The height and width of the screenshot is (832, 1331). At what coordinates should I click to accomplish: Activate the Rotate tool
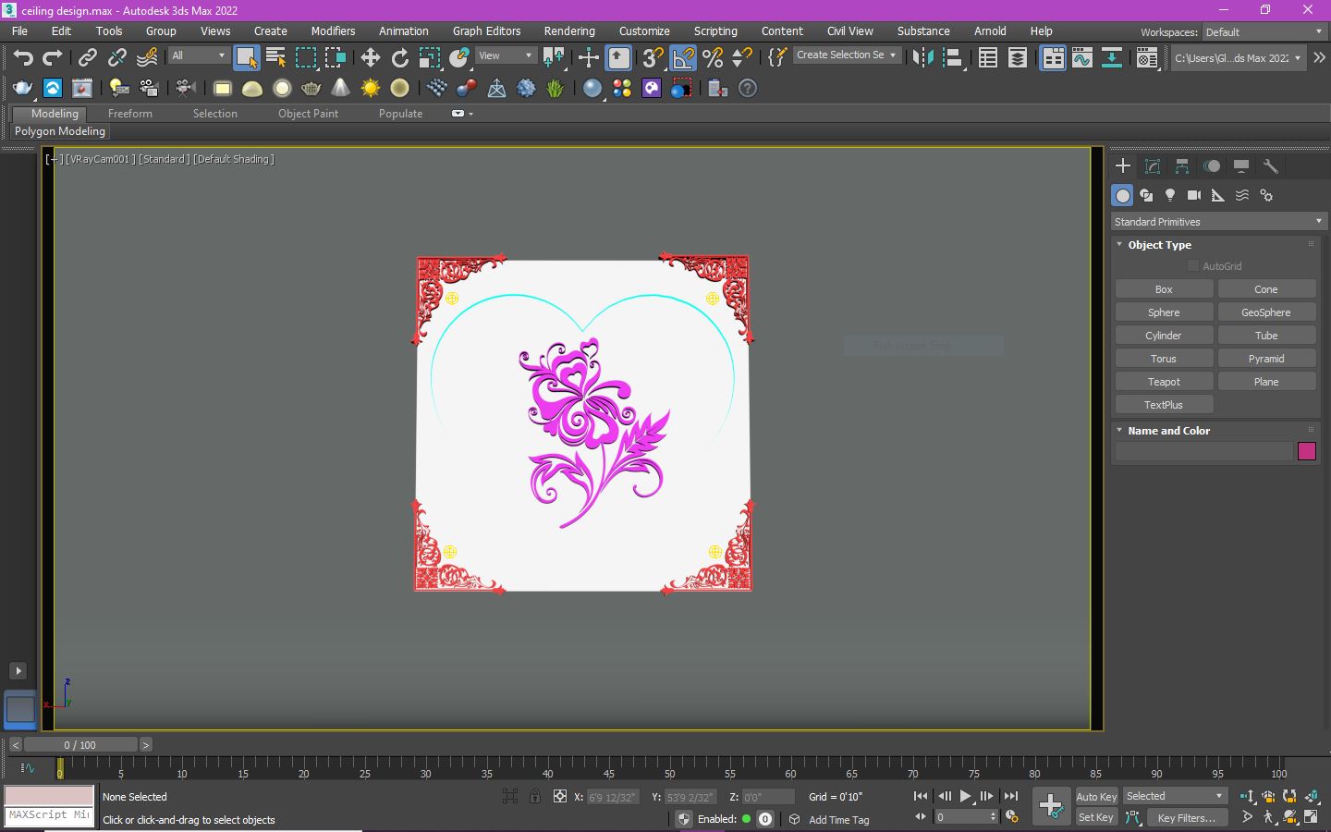coord(399,58)
